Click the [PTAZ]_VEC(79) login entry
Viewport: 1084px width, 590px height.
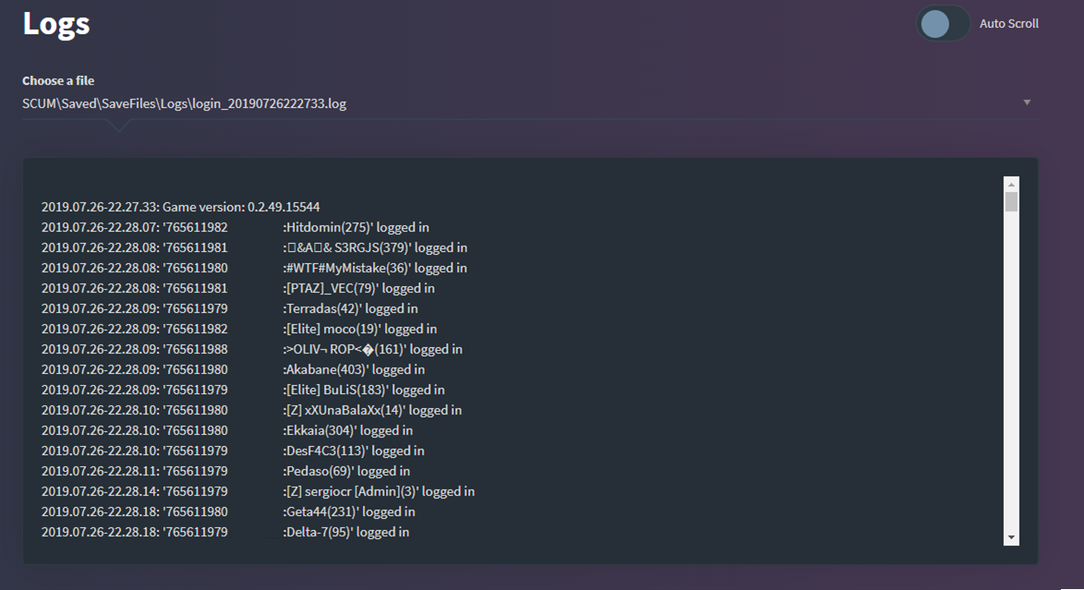click(359, 288)
